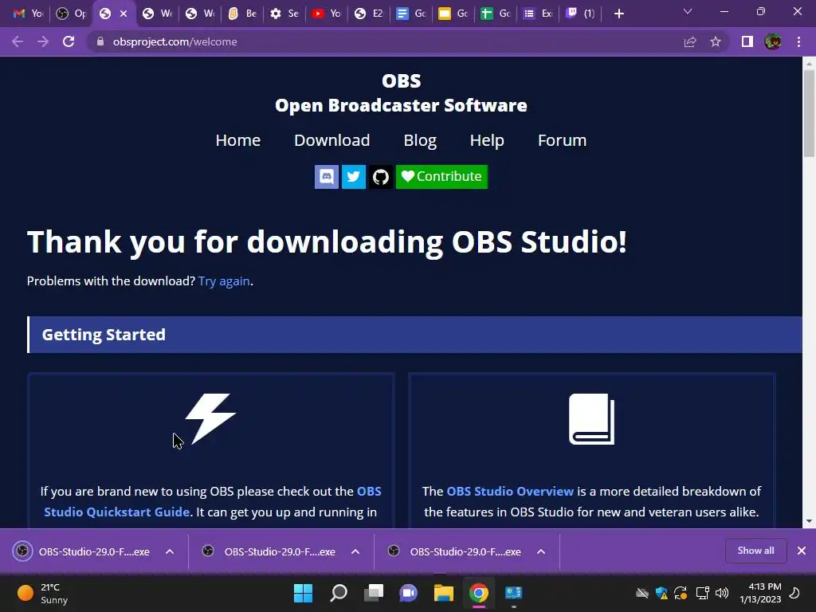Open the Download nav link

pyautogui.click(x=332, y=140)
